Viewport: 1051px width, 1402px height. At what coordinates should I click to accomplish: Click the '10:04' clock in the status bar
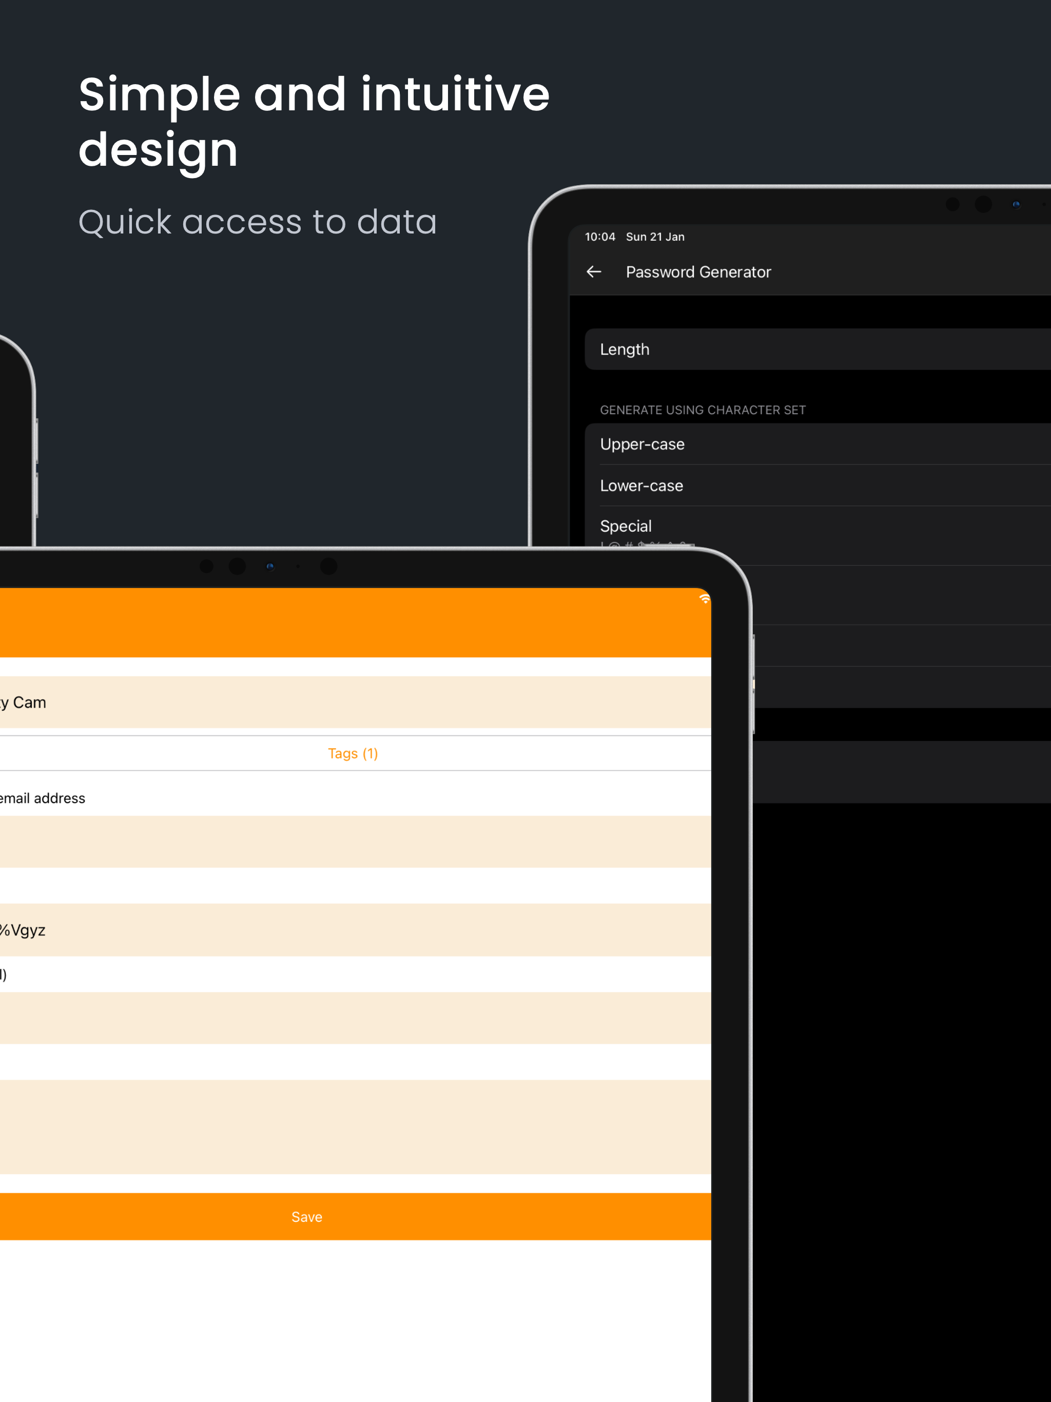[600, 237]
